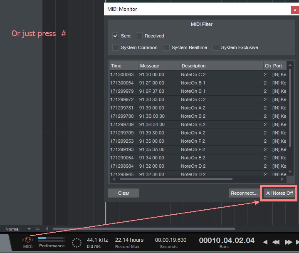Click the 44.1 kHz sample rate display
Screen dimensions: 299x253
(97, 240)
